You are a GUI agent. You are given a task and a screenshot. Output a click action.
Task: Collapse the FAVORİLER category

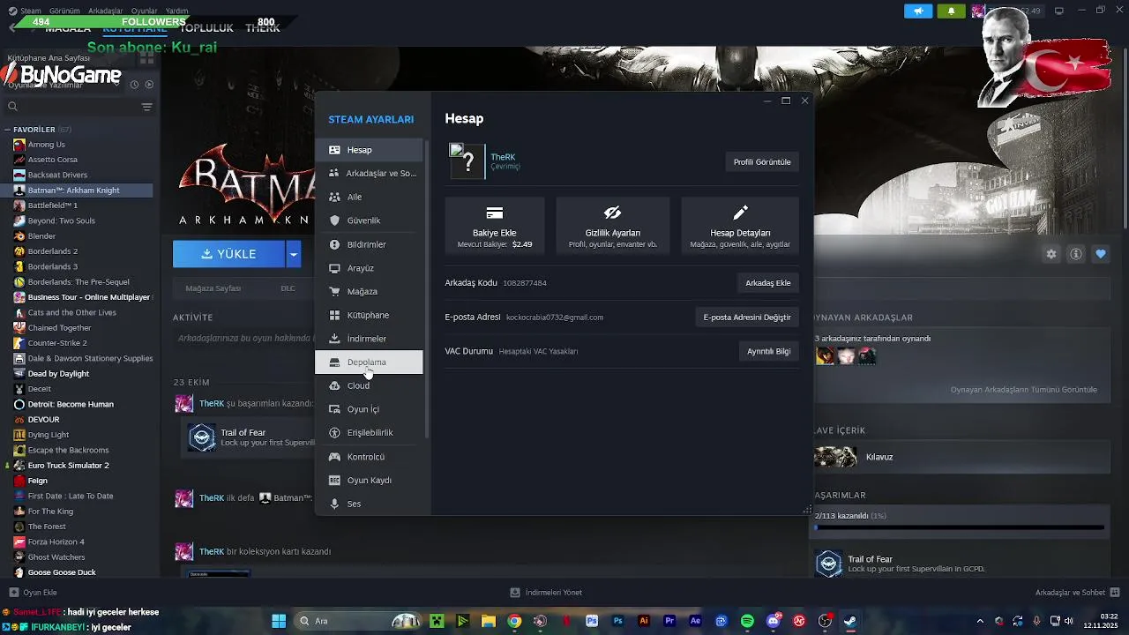pyautogui.click(x=8, y=130)
